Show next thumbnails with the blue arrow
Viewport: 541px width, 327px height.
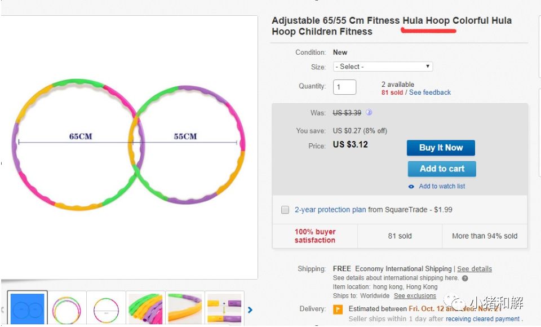pos(250,309)
